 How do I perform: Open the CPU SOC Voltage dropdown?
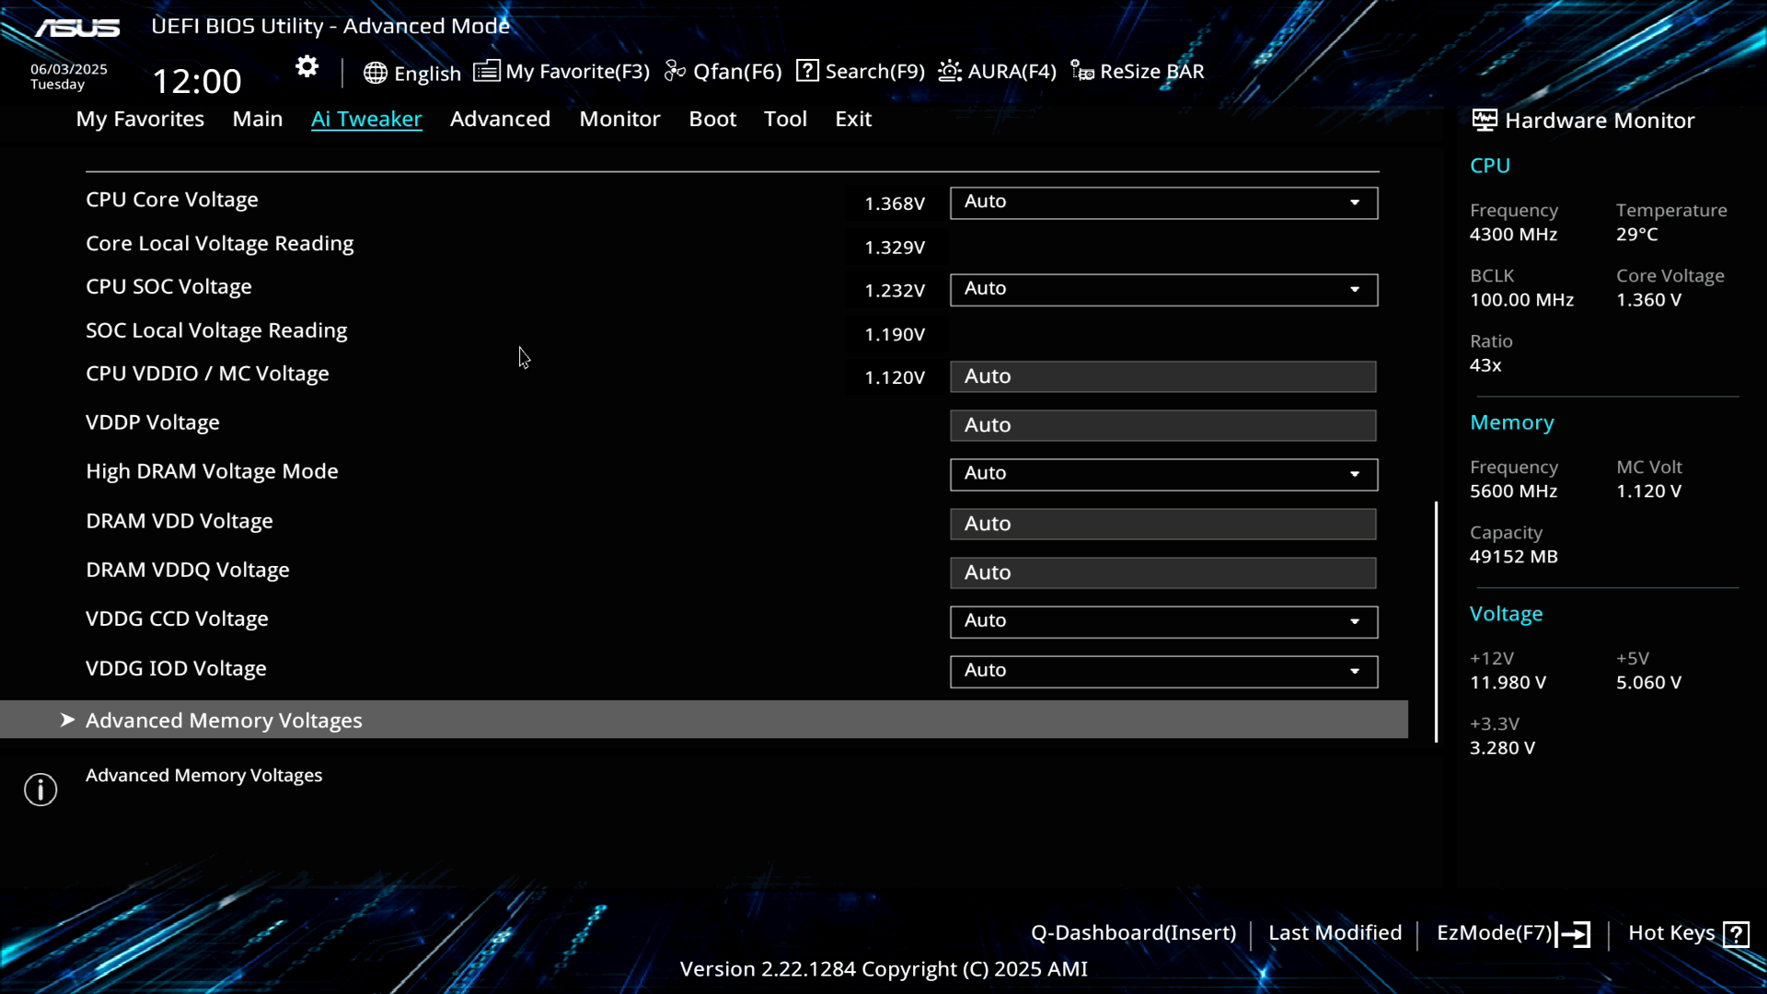tap(1163, 290)
